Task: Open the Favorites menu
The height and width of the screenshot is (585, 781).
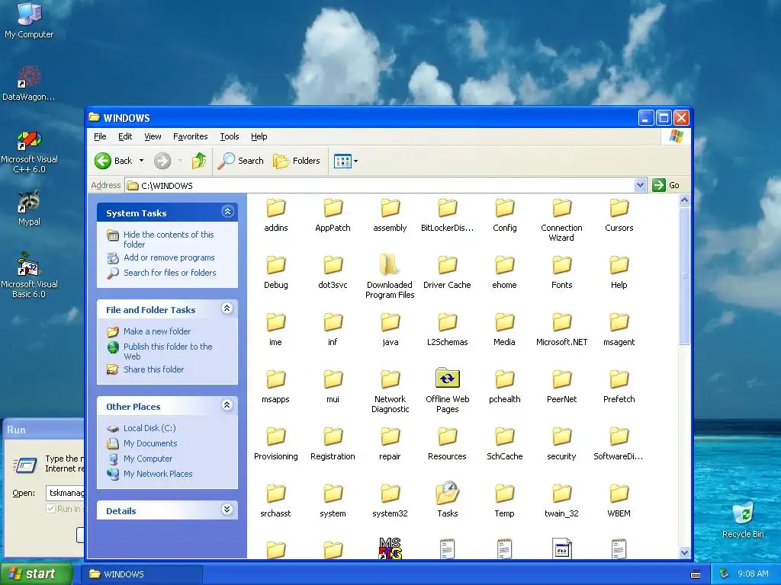Action: click(190, 136)
